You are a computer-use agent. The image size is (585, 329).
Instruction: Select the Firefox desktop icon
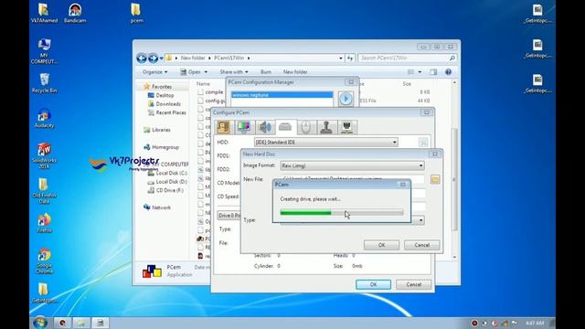point(44,223)
